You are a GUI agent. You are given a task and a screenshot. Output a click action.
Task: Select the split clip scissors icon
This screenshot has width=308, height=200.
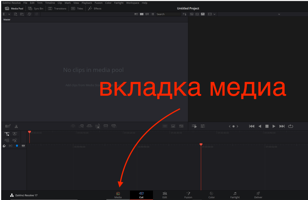pyautogui.click(x=16, y=127)
